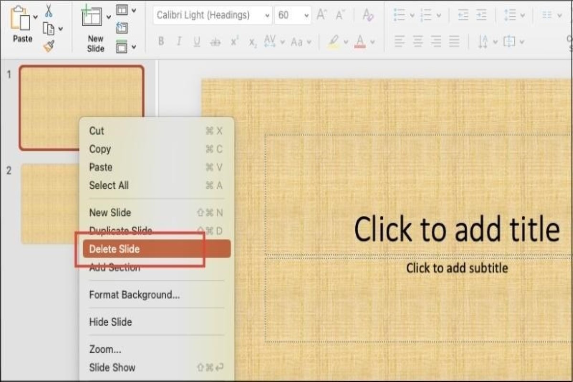The width and height of the screenshot is (573, 382).
Task: Open the New Slide layout dropdown arrow
Action: pyautogui.click(x=108, y=17)
